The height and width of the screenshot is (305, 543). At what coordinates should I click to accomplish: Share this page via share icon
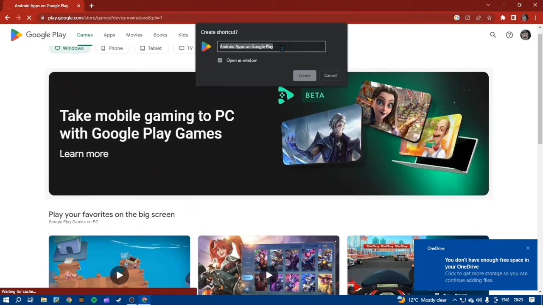pos(479,18)
